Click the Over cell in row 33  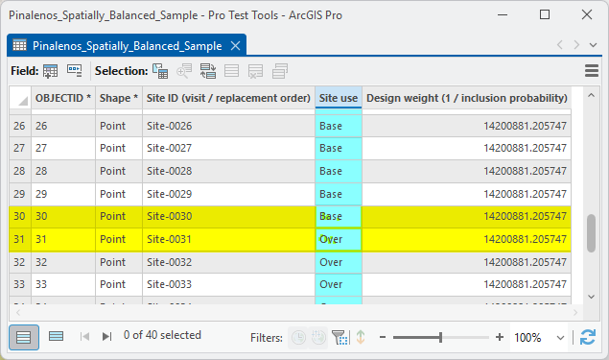click(339, 284)
